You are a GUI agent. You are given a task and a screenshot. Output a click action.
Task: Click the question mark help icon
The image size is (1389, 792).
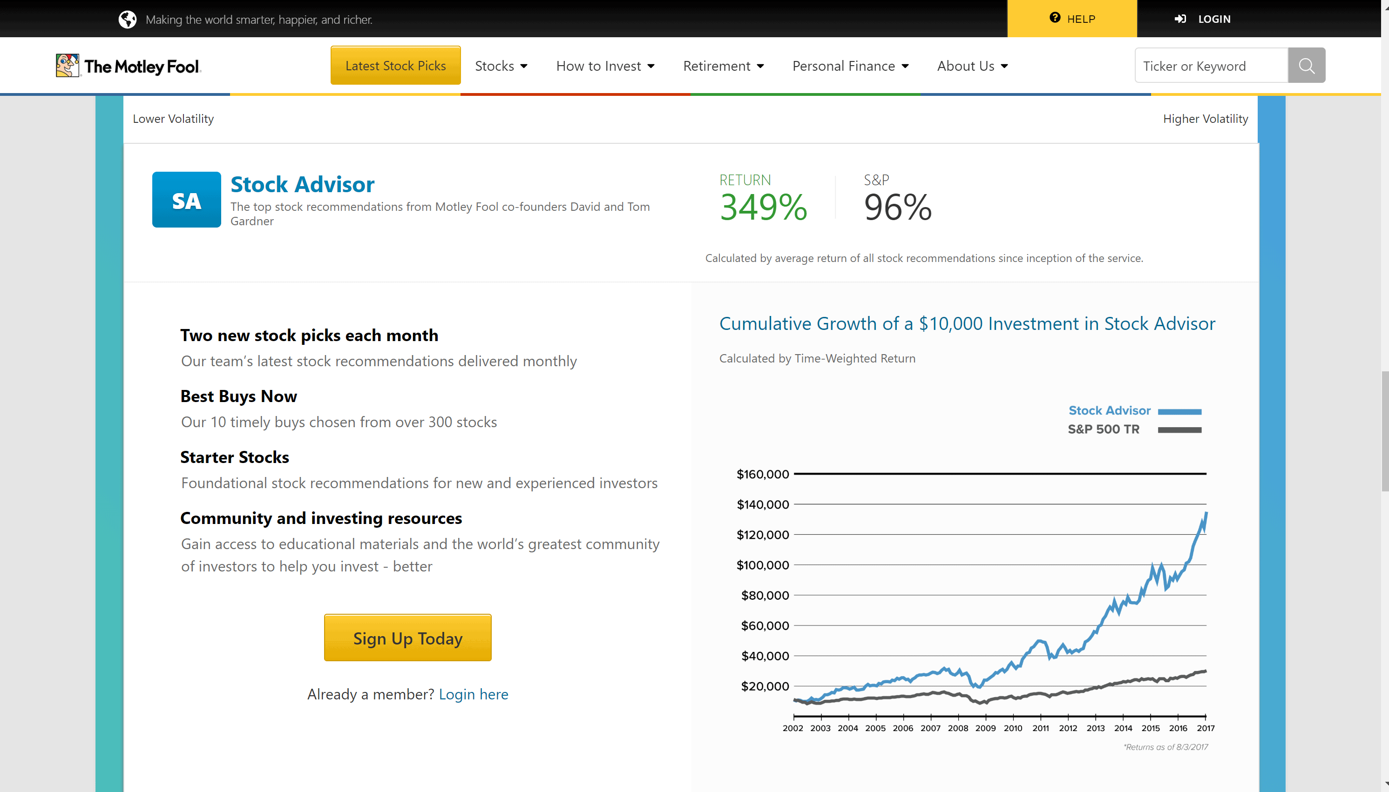tap(1055, 18)
